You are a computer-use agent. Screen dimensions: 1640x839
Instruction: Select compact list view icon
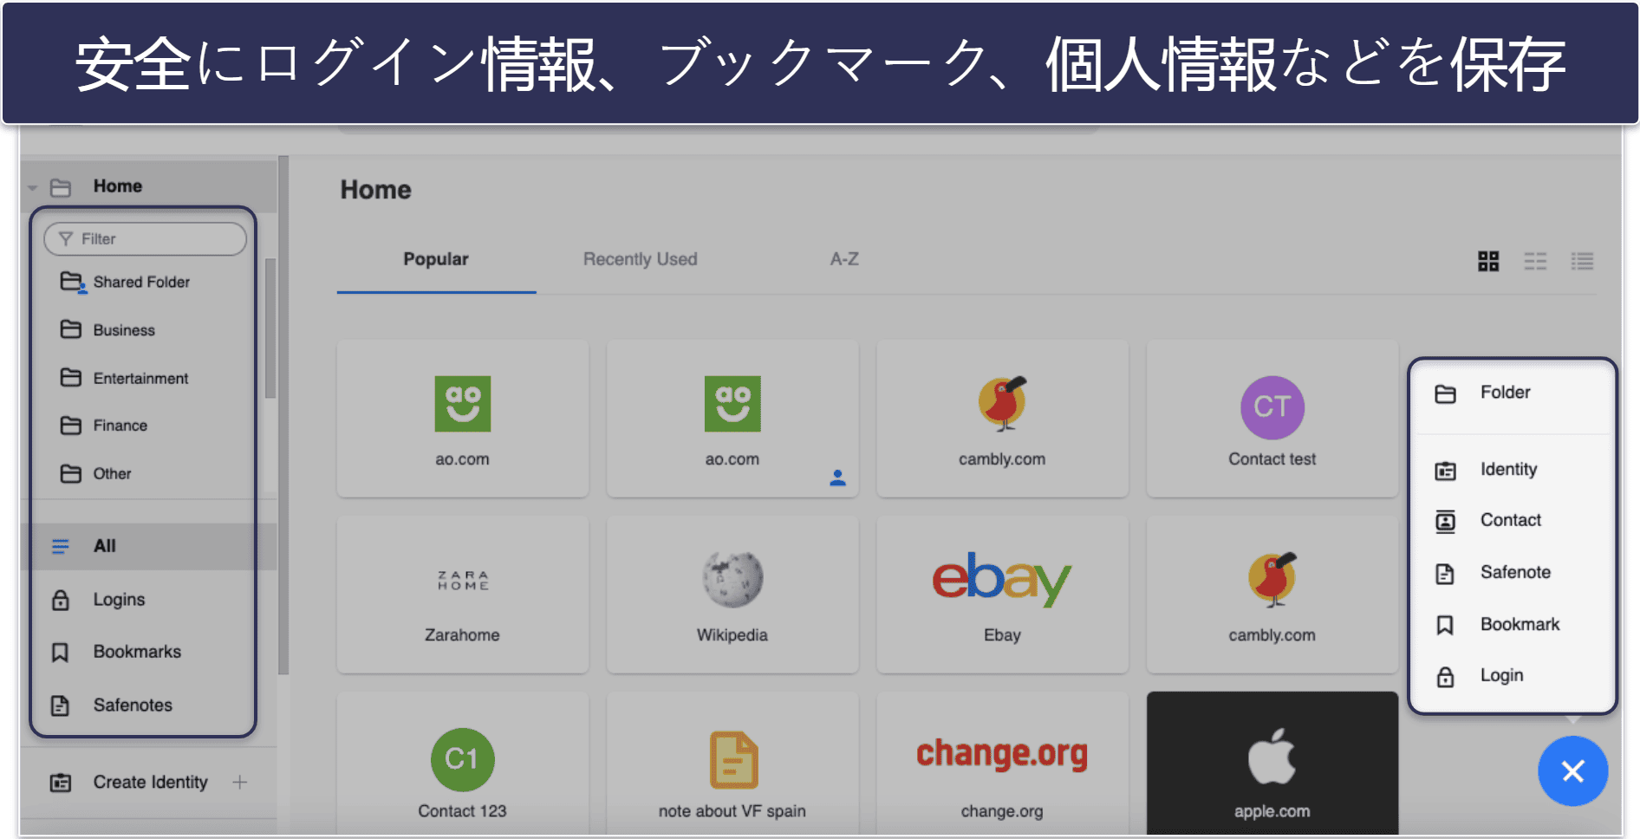1535,261
